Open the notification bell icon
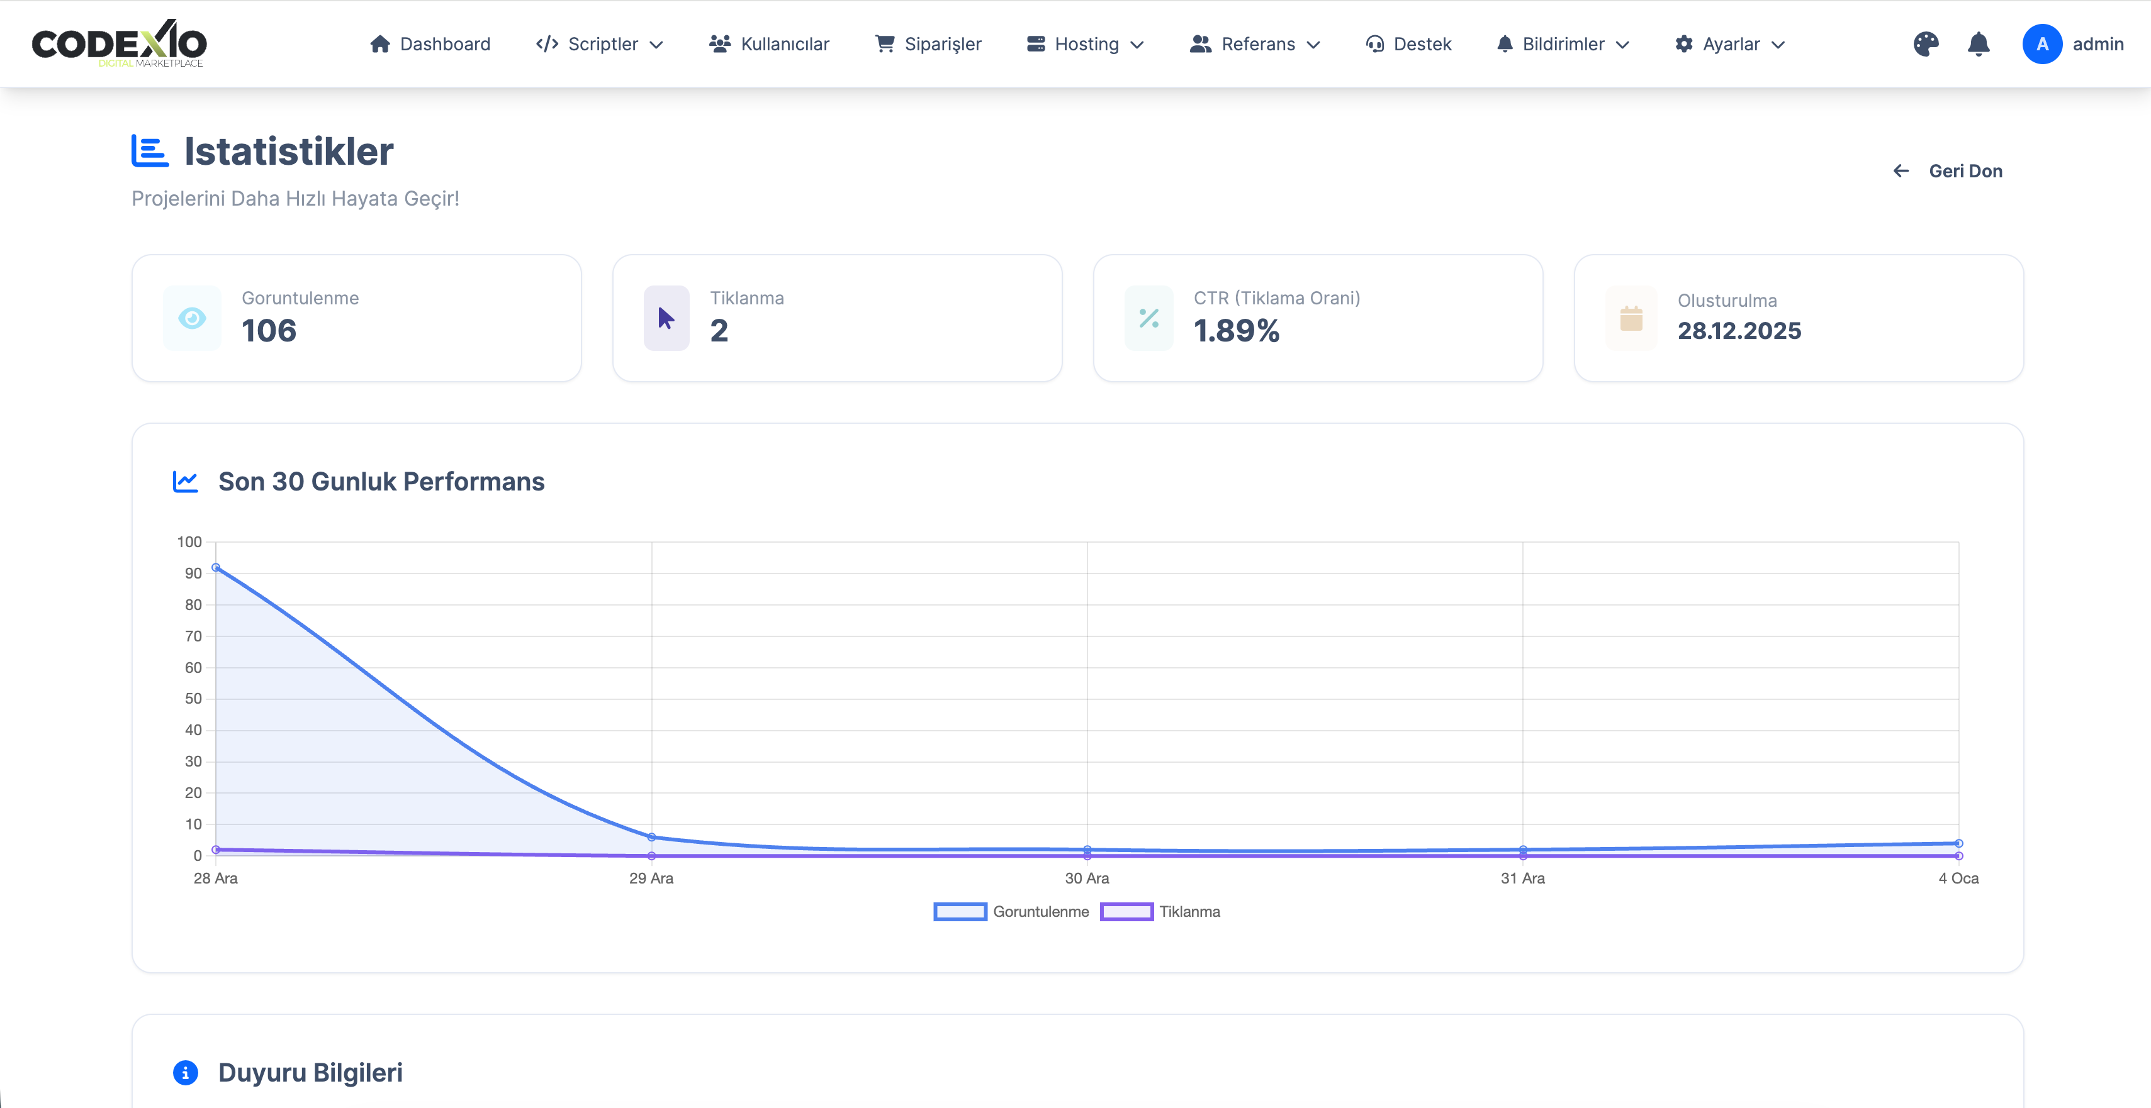 [1978, 44]
